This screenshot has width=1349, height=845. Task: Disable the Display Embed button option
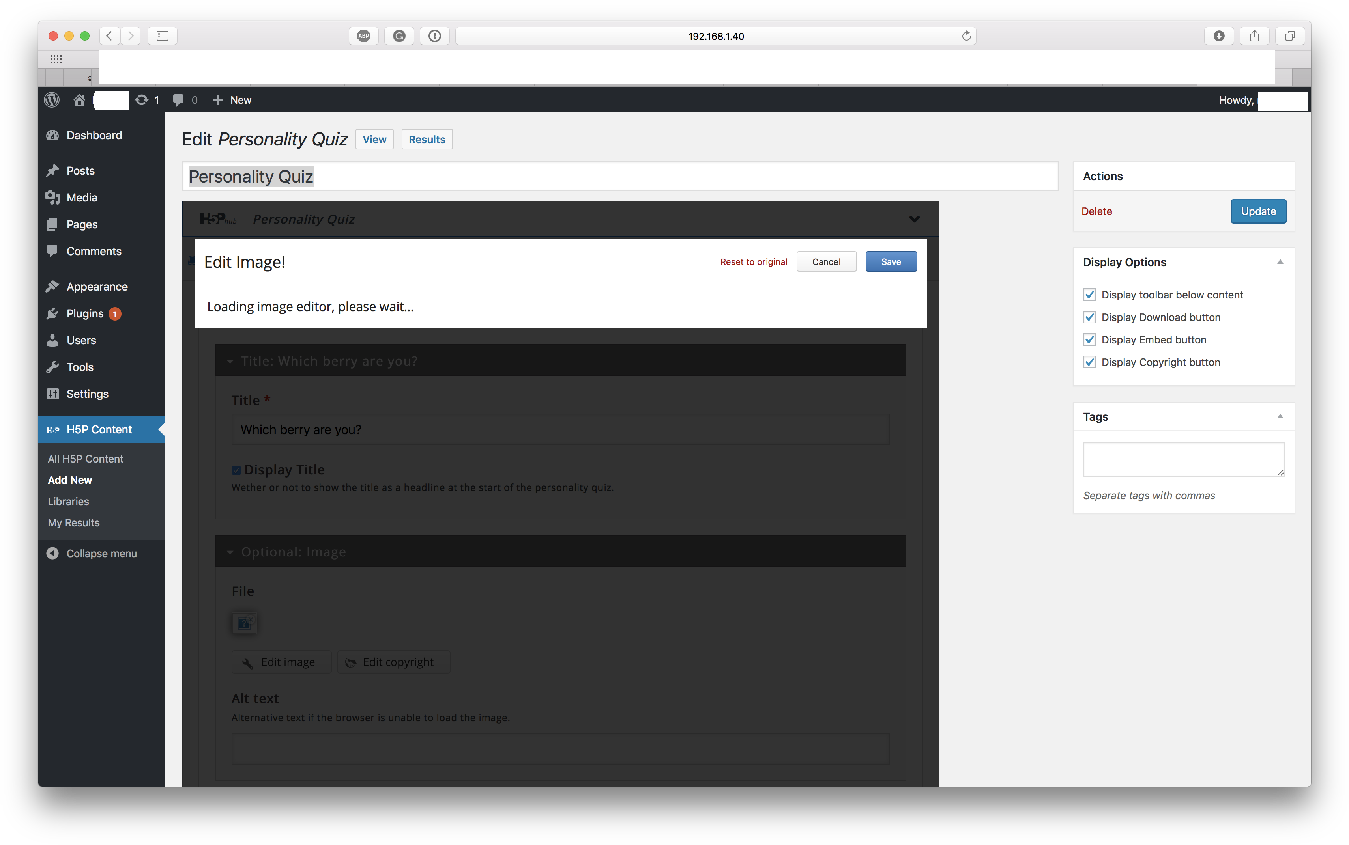(x=1089, y=340)
